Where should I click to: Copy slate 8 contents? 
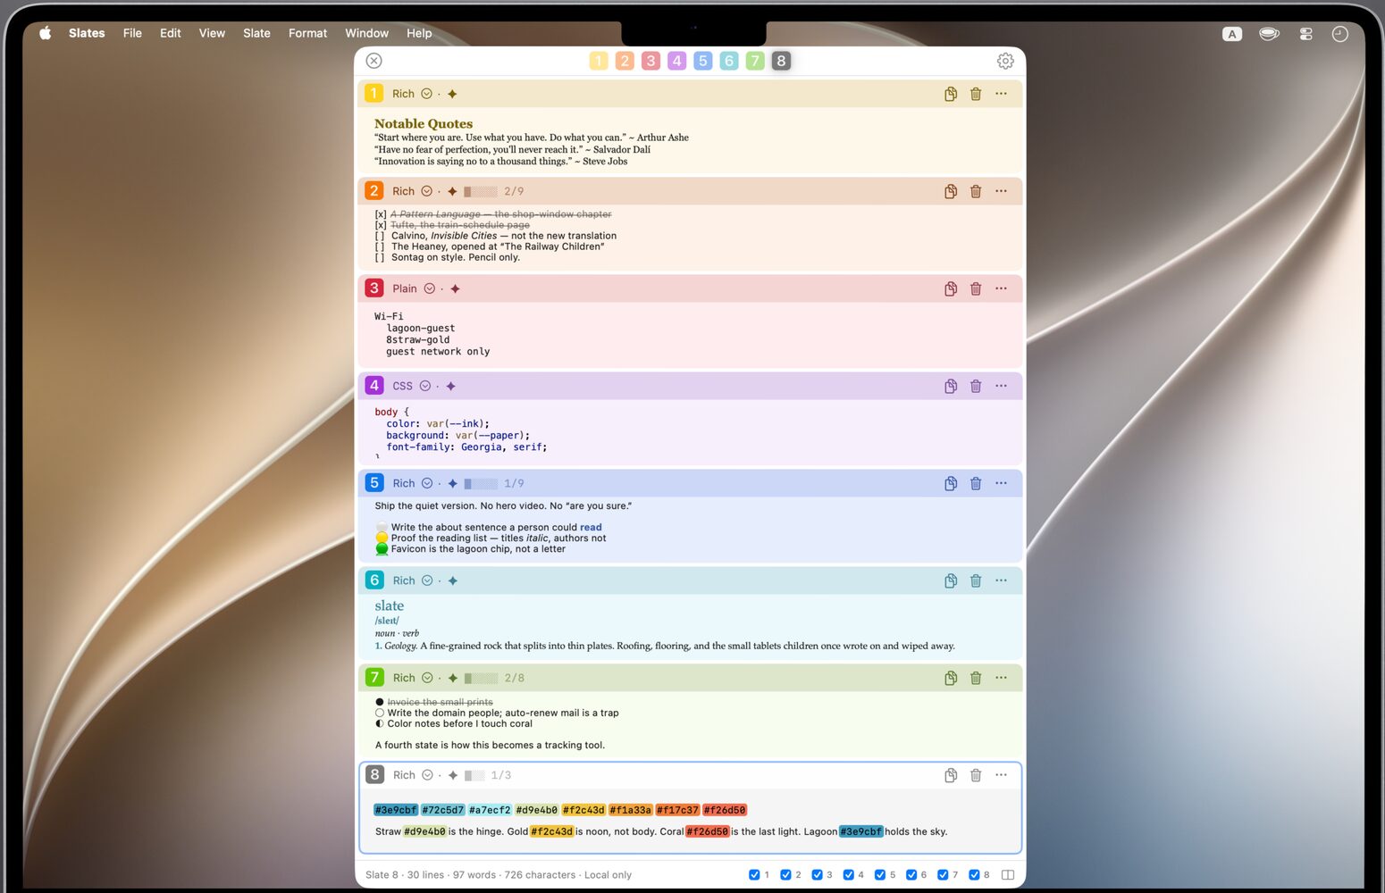coord(951,775)
